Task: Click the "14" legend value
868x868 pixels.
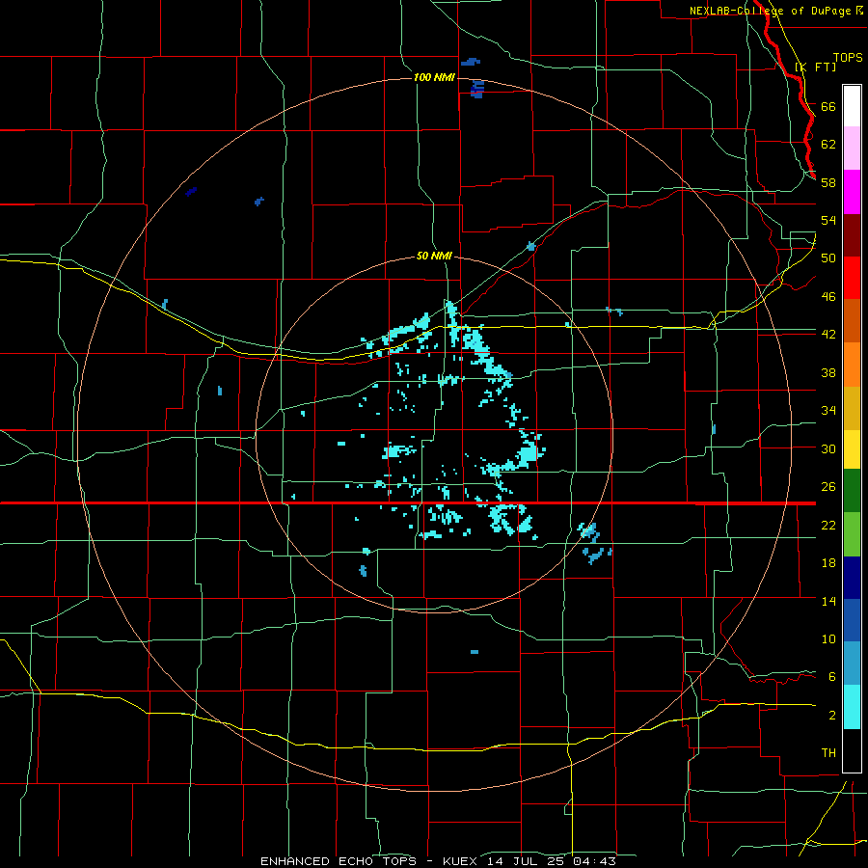Action: (x=828, y=601)
